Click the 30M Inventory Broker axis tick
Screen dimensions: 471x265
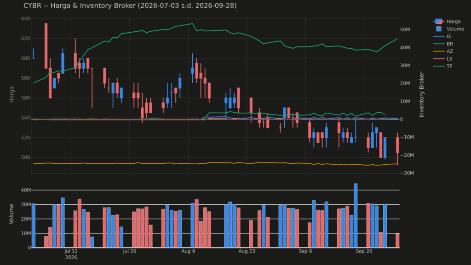pos(405,65)
